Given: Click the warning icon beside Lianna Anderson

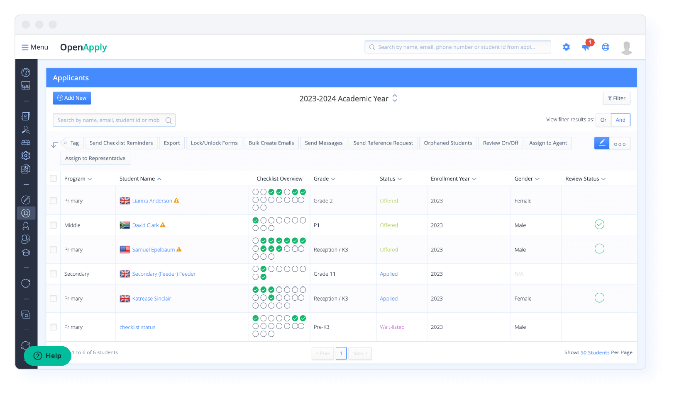Looking at the screenshot, I should (176, 200).
